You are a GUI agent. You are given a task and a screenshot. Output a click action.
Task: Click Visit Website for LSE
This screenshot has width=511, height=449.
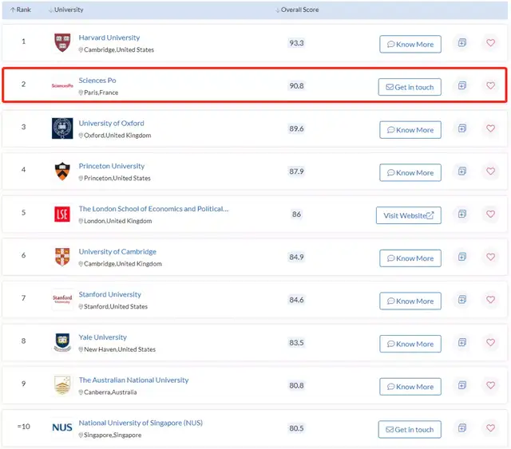pos(408,215)
